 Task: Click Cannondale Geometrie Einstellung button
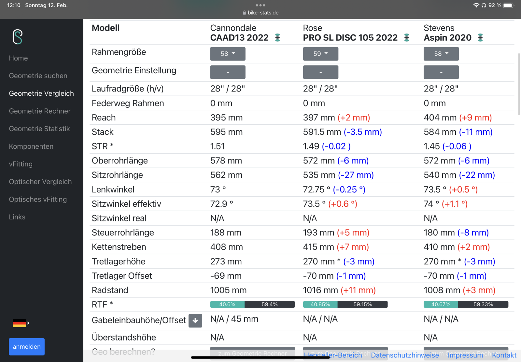pyautogui.click(x=228, y=72)
